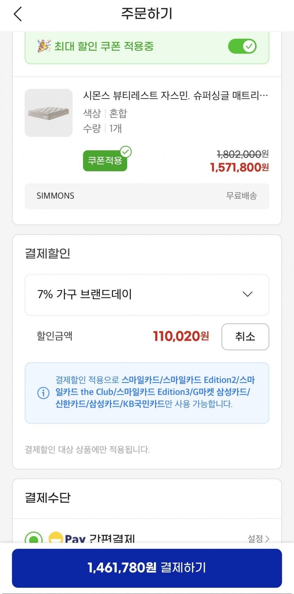This screenshot has height=594, width=294.
Task: Open the 설정 link for payment
Action: click(x=255, y=538)
